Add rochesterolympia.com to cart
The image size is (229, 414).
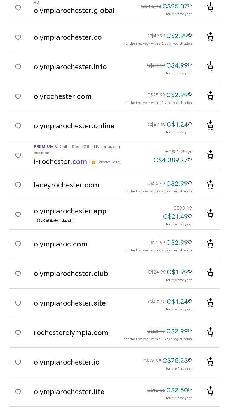pyautogui.click(x=210, y=332)
